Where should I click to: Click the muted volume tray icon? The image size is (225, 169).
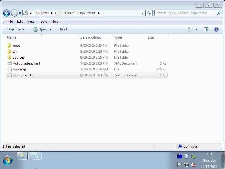(x=193, y=165)
